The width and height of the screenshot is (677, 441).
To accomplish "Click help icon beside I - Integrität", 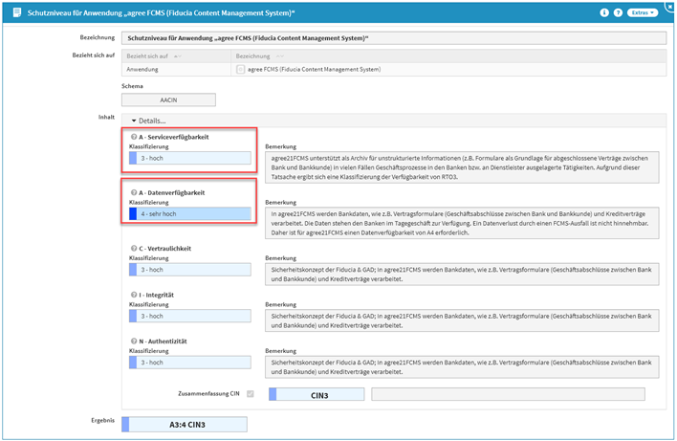I will click(x=134, y=295).
